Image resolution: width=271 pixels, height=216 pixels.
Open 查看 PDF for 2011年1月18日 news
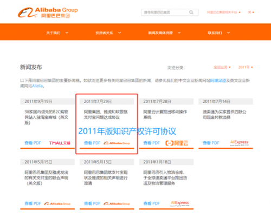[x=152, y=204]
